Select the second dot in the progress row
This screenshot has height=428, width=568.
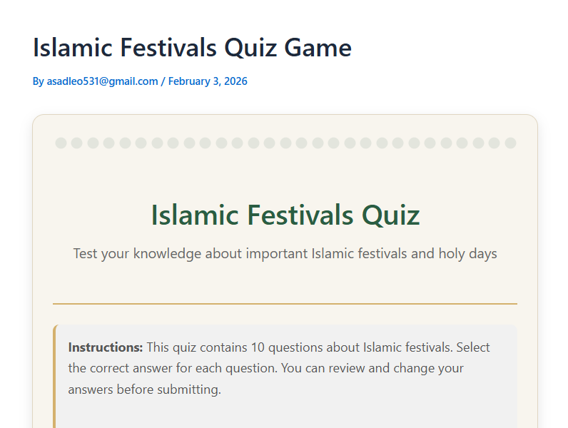tap(77, 143)
